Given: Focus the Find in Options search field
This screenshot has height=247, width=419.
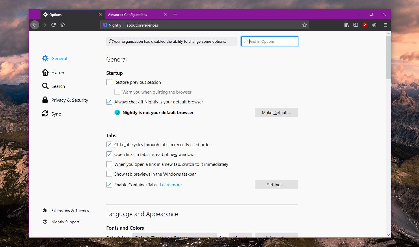Looking at the screenshot, I should tap(270, 41).
